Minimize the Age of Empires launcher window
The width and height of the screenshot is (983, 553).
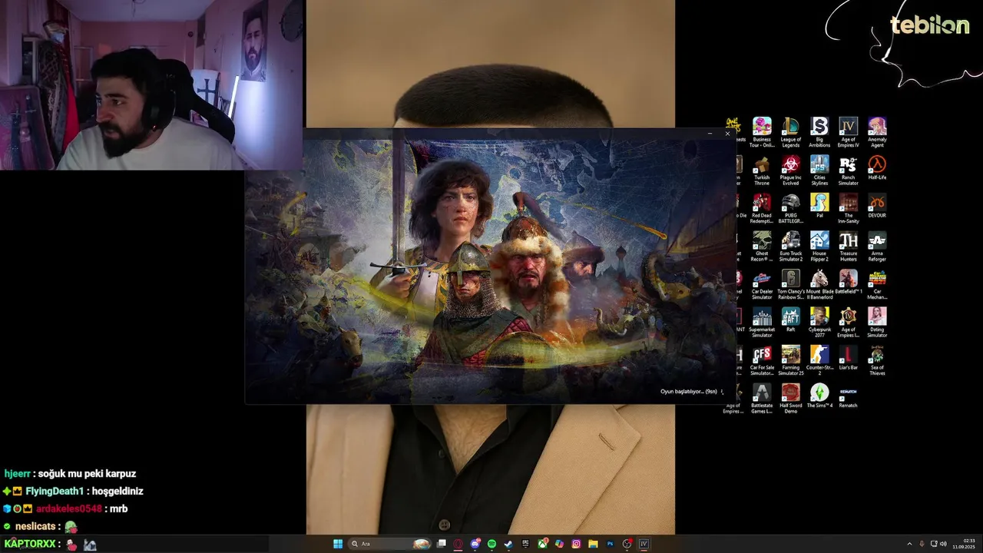(x=710, y=134)
